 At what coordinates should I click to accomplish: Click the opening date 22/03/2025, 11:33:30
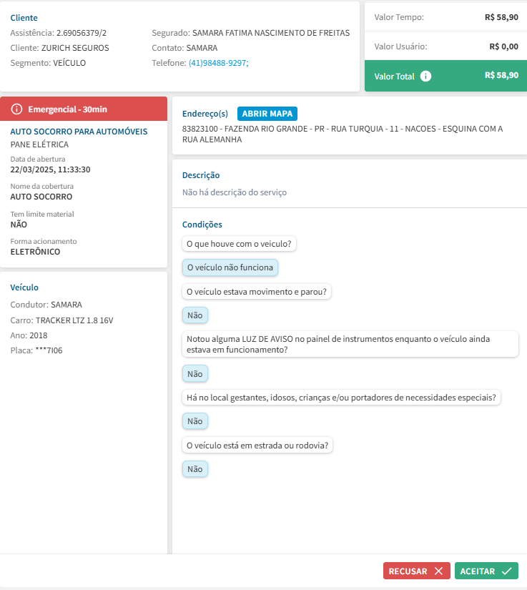(x=50, y=169)
